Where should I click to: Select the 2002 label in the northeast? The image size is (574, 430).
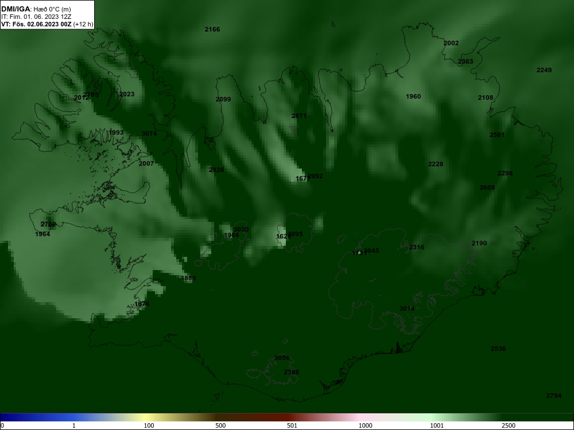click(451, 43)
